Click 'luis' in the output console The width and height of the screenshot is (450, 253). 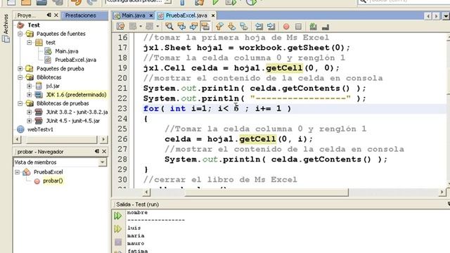[134, 228]
